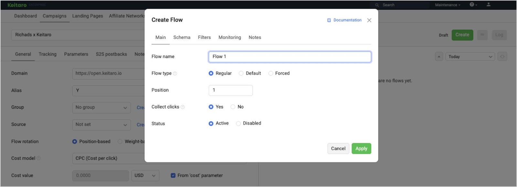
Task: Click the search magnifier icon
Action: tap(377, 5)
